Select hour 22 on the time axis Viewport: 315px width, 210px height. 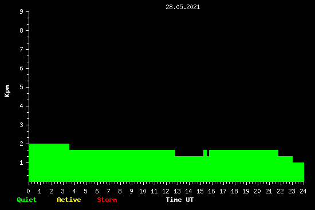tap(280, 191)
